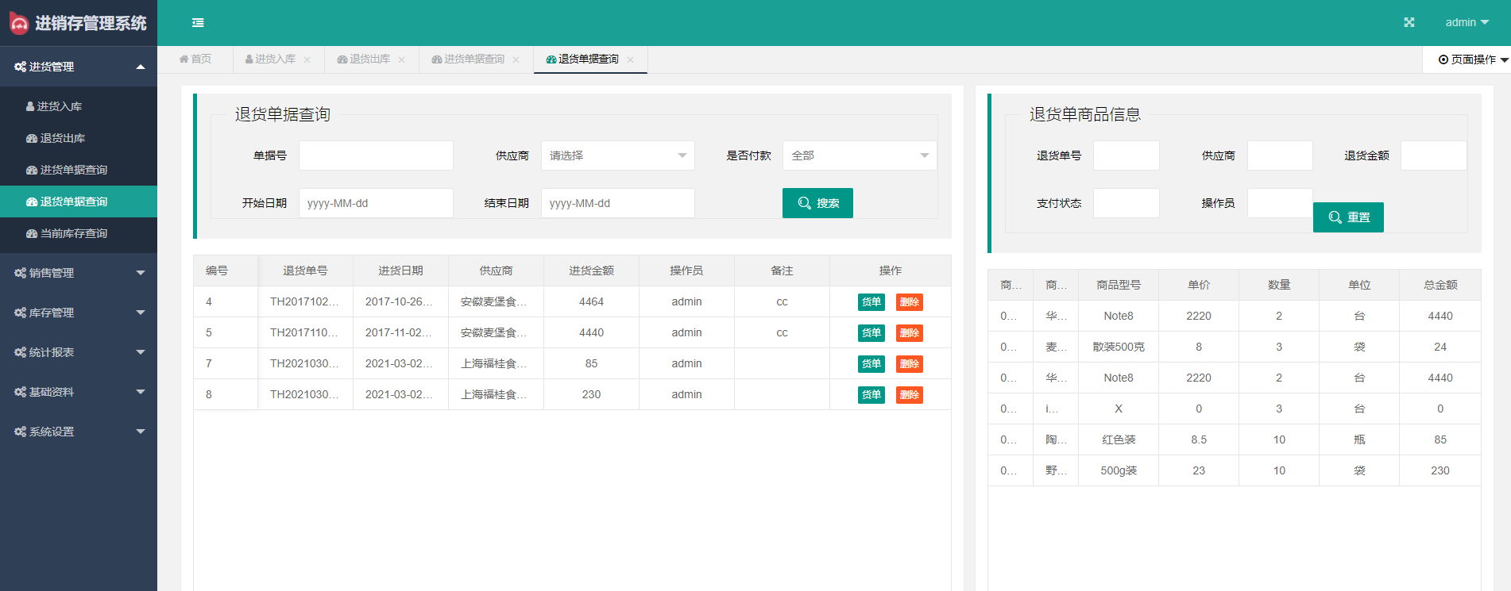The width and height of the screenshot is (1511, 591).
Task: Open 退货出库 in the sidebar
Action: pos(79,138)
